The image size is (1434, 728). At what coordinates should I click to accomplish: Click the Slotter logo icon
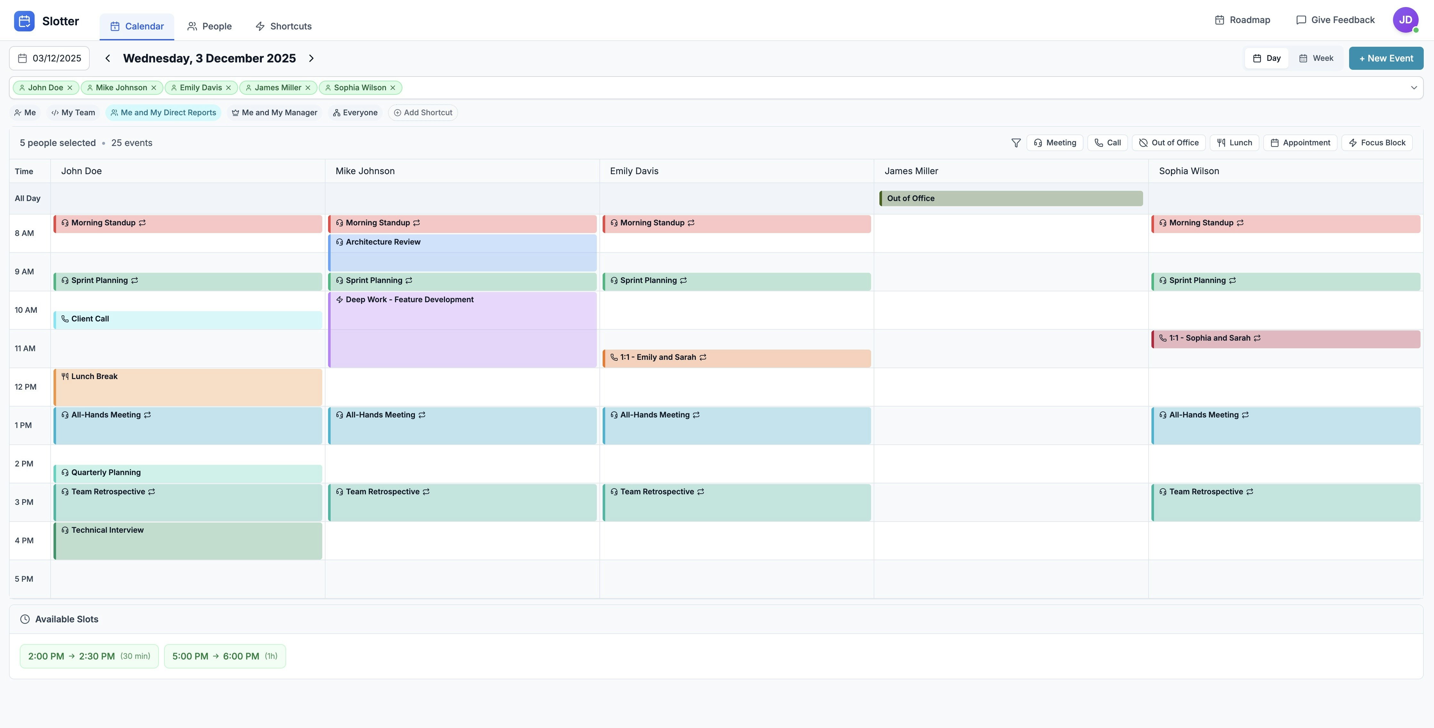[24, 21]
